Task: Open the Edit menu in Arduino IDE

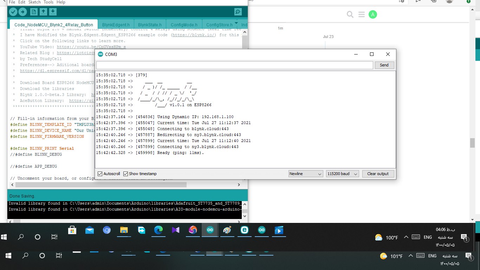Action: (21, 2)
